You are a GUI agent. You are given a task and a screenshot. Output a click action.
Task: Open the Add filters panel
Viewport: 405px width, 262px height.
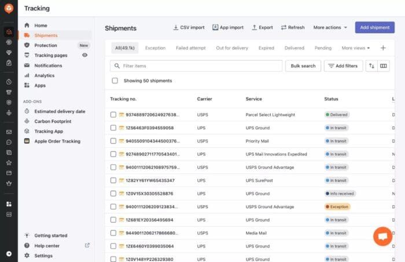(343, 66)
